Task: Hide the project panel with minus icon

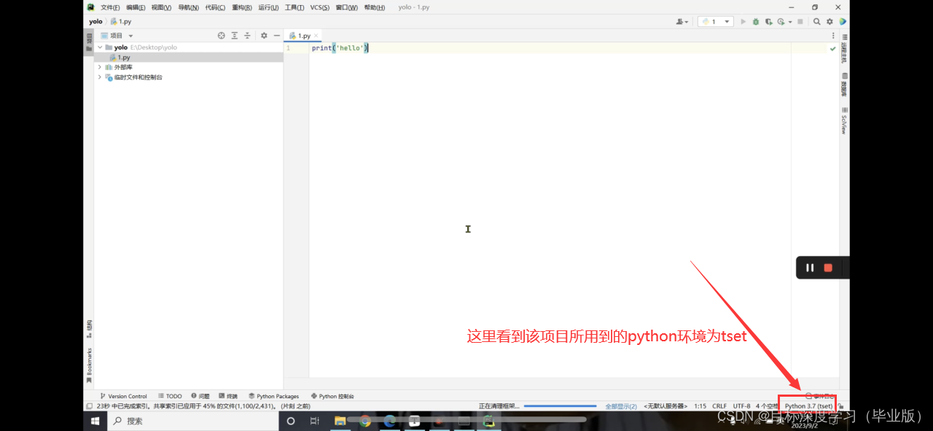Action: point(277,35)
